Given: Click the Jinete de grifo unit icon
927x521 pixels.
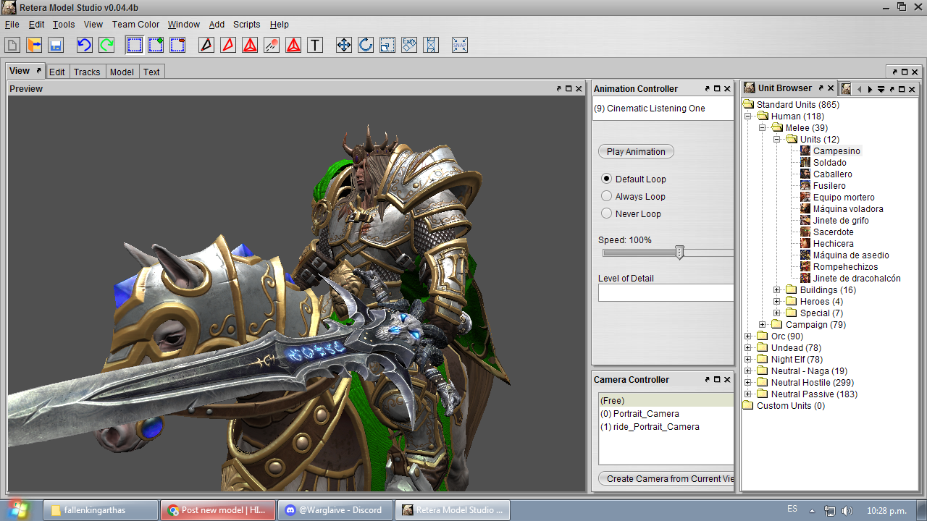Looking at the screenshot, I should (x=805, y=221).
